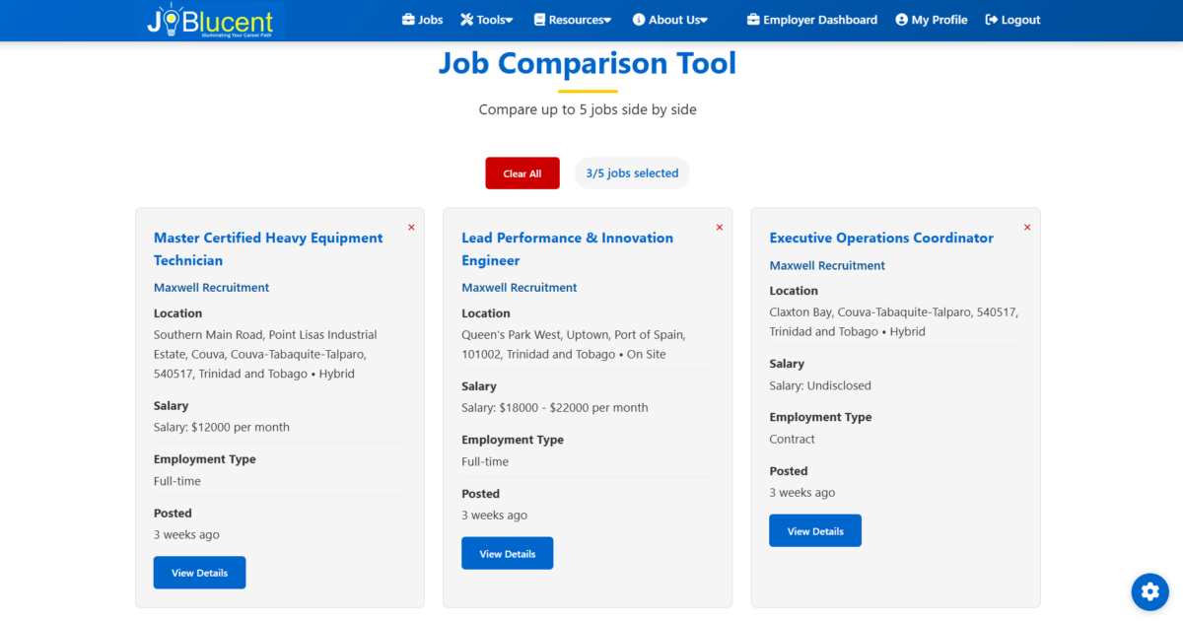Remove the Master Certified Heavy Equipment Technician card
Viewport: 1183px width, 621px height.
(411, 228)
